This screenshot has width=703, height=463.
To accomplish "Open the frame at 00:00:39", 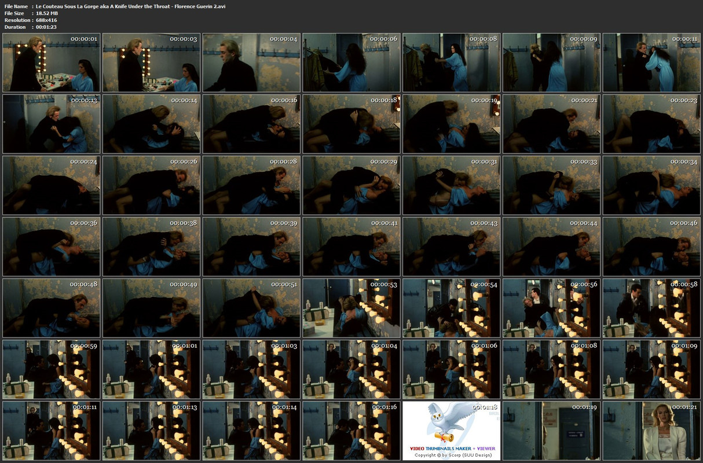I will (x=251, y=247).
